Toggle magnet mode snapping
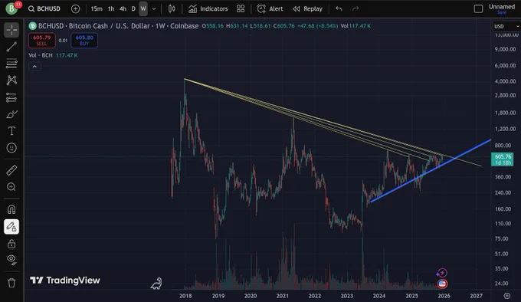Viewport: 521px width, 302px height. [x=11, y=210]
